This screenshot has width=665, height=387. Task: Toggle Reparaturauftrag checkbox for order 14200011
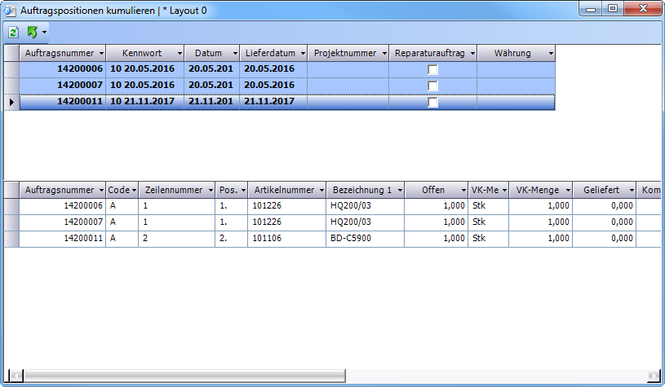(x=433, y=103)
